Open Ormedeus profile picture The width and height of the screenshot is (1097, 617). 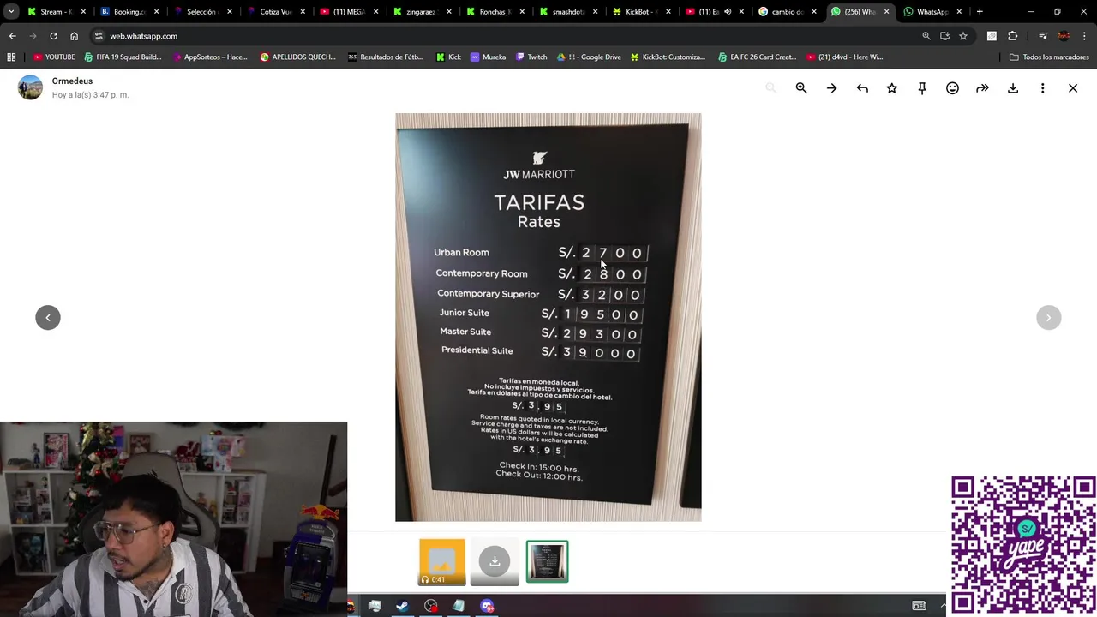(x=30, y=87)
